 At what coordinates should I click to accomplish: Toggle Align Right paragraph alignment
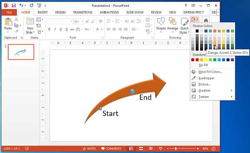[x=120, y=29]
